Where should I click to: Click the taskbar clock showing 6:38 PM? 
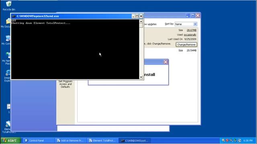pos(248,140)
